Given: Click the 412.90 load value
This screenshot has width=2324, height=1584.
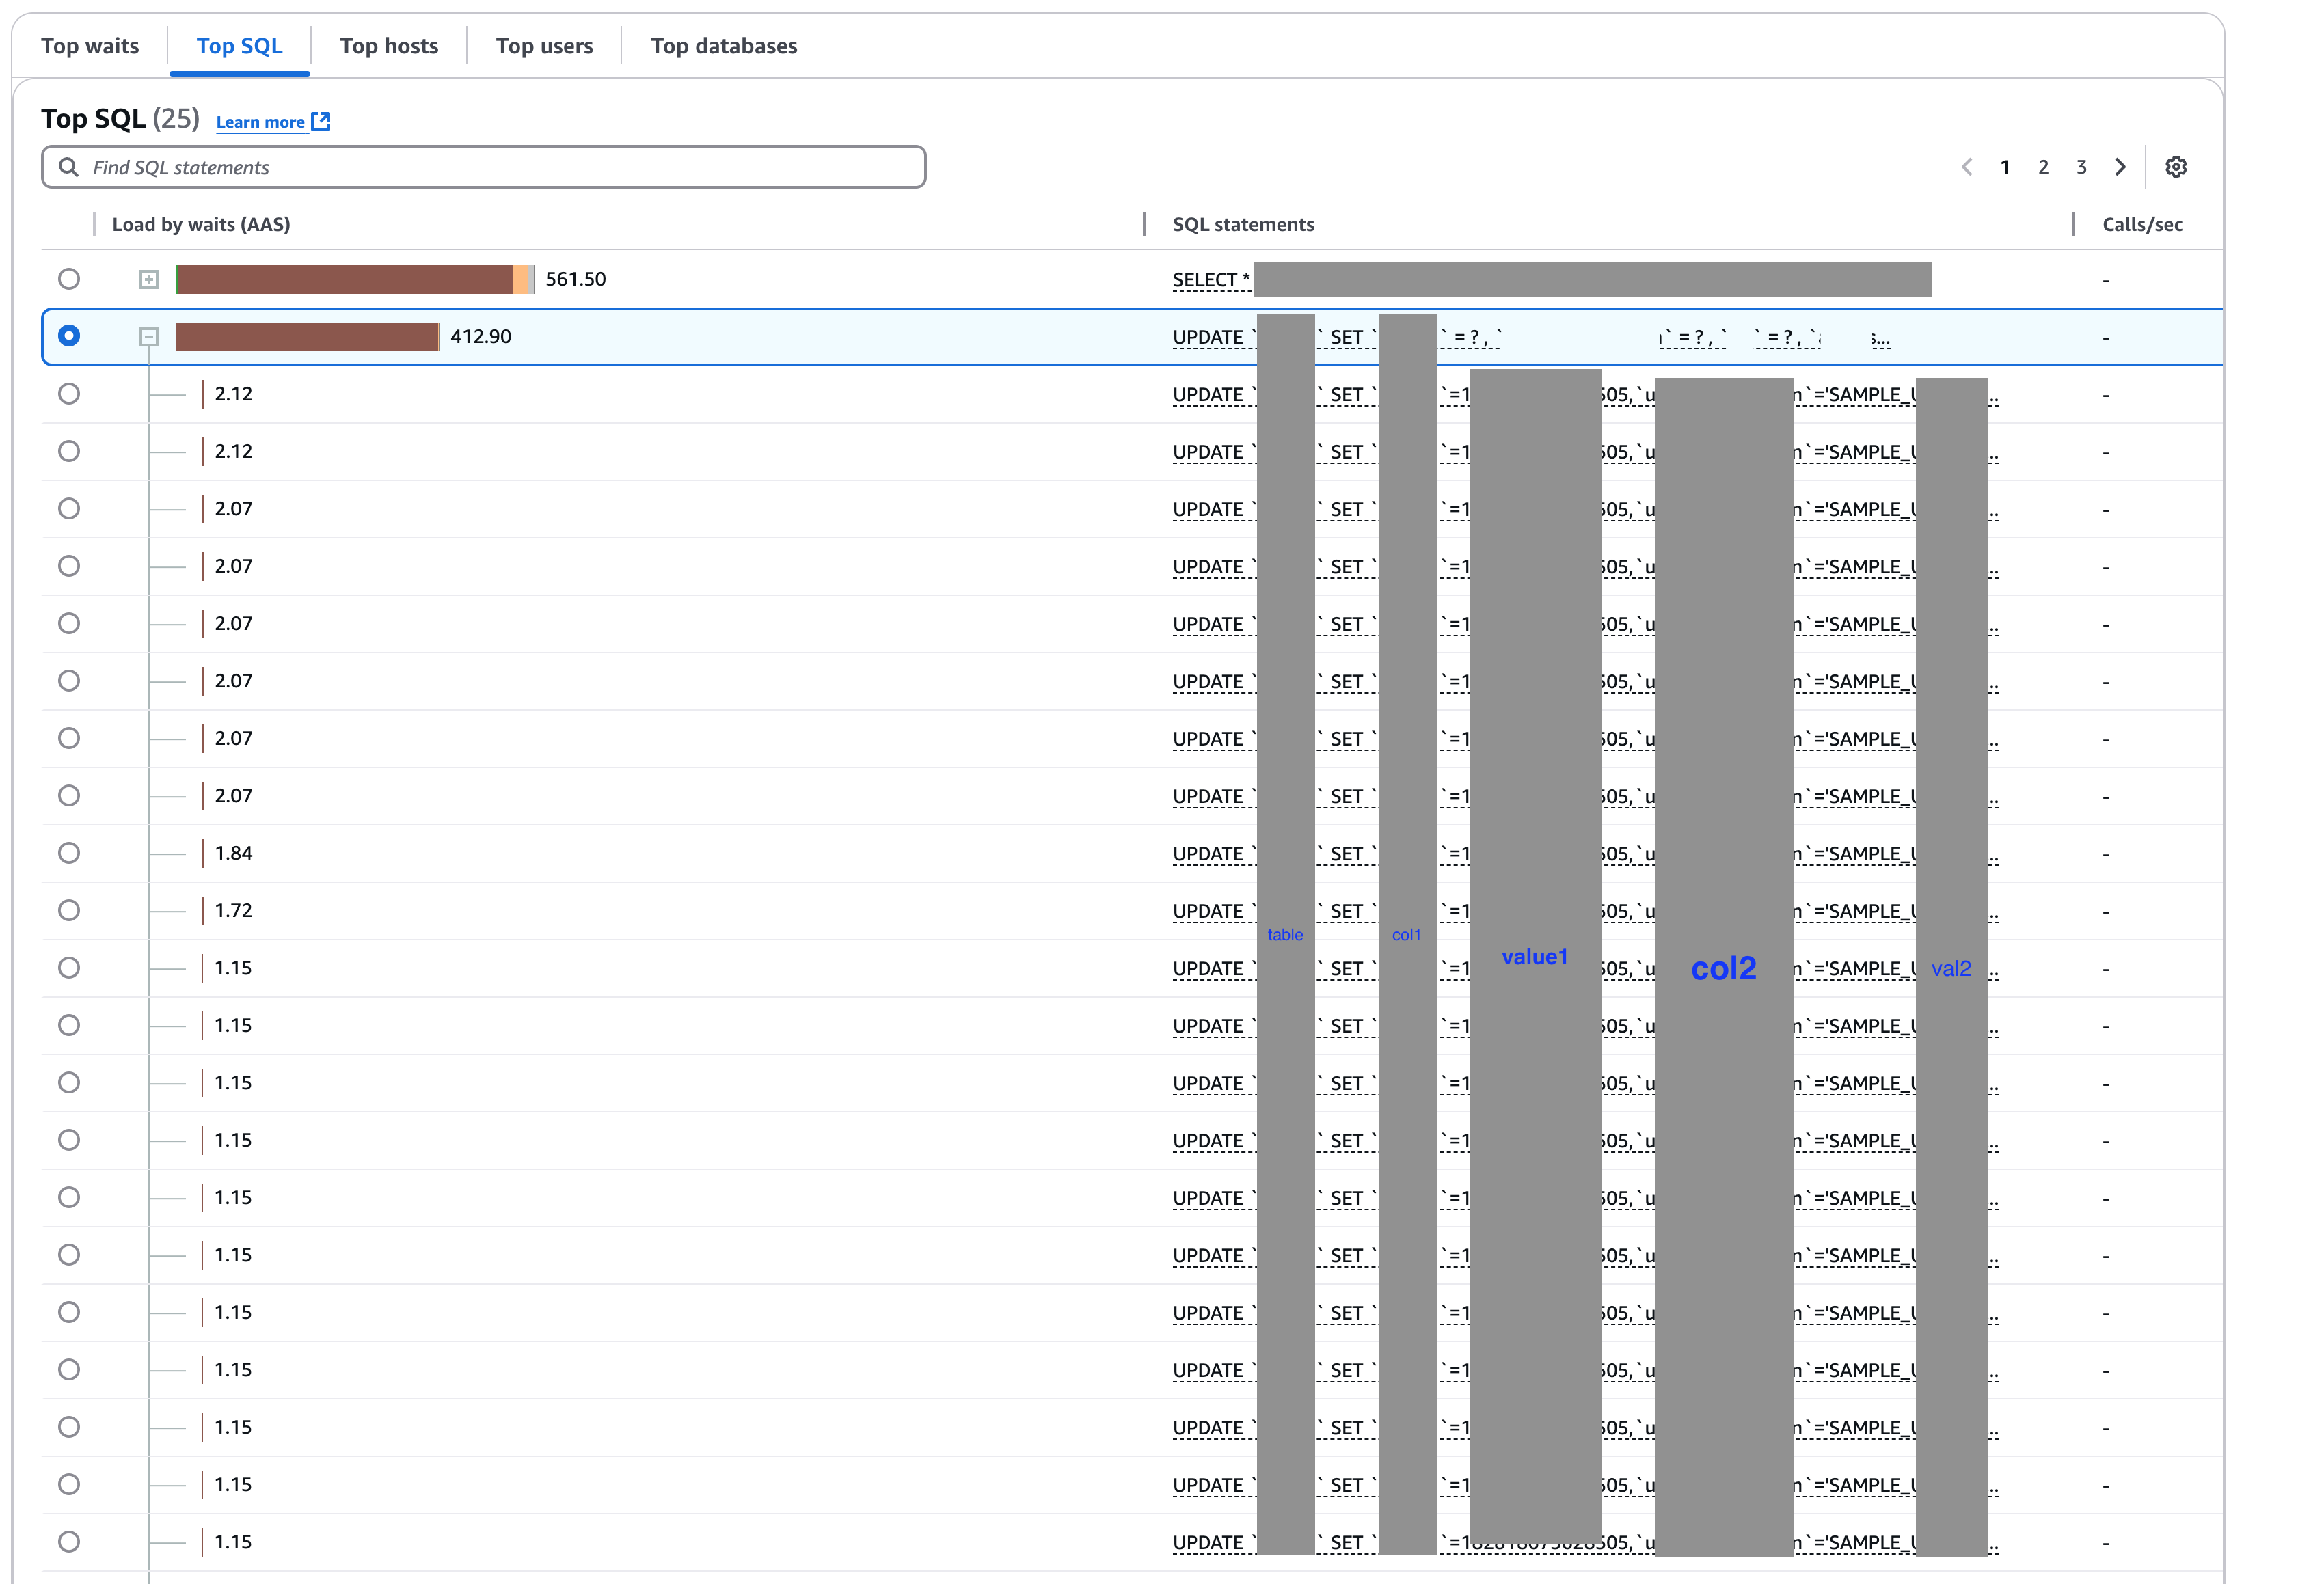Looking at the screenshot, I should (480, 336).
